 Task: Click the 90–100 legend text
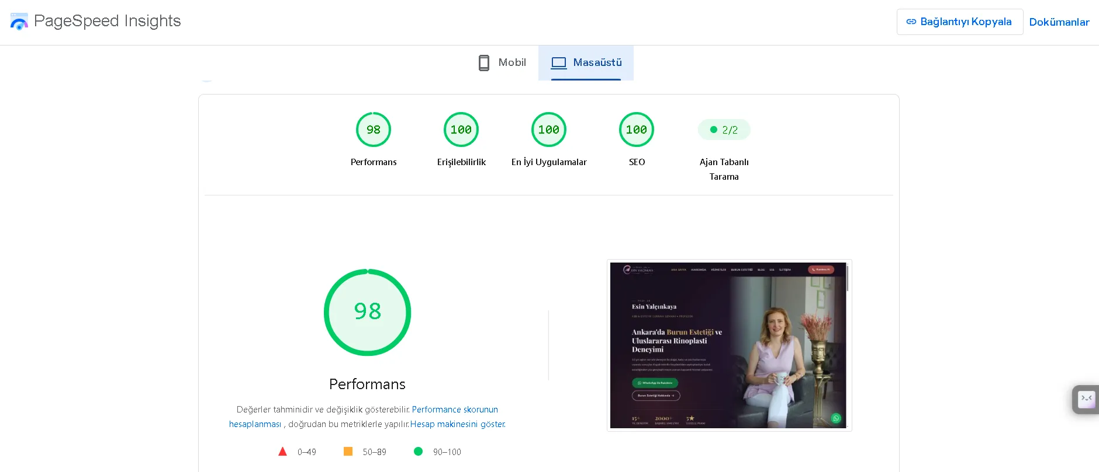(447, 452)
